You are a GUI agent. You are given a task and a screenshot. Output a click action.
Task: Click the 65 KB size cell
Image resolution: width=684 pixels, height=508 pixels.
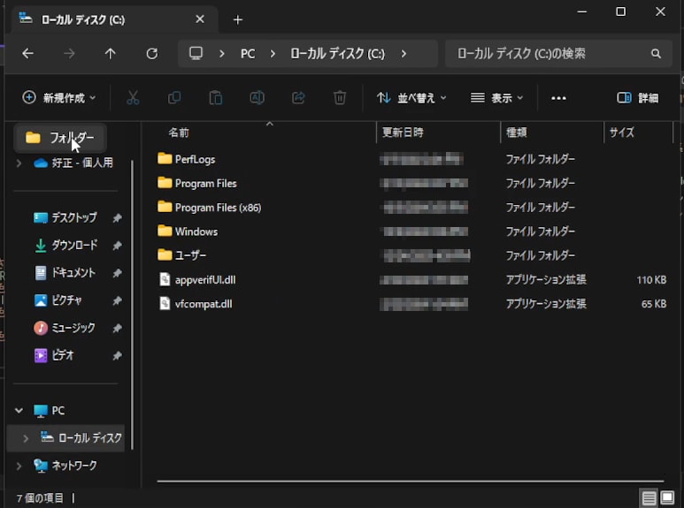click(x=653, y=304)
